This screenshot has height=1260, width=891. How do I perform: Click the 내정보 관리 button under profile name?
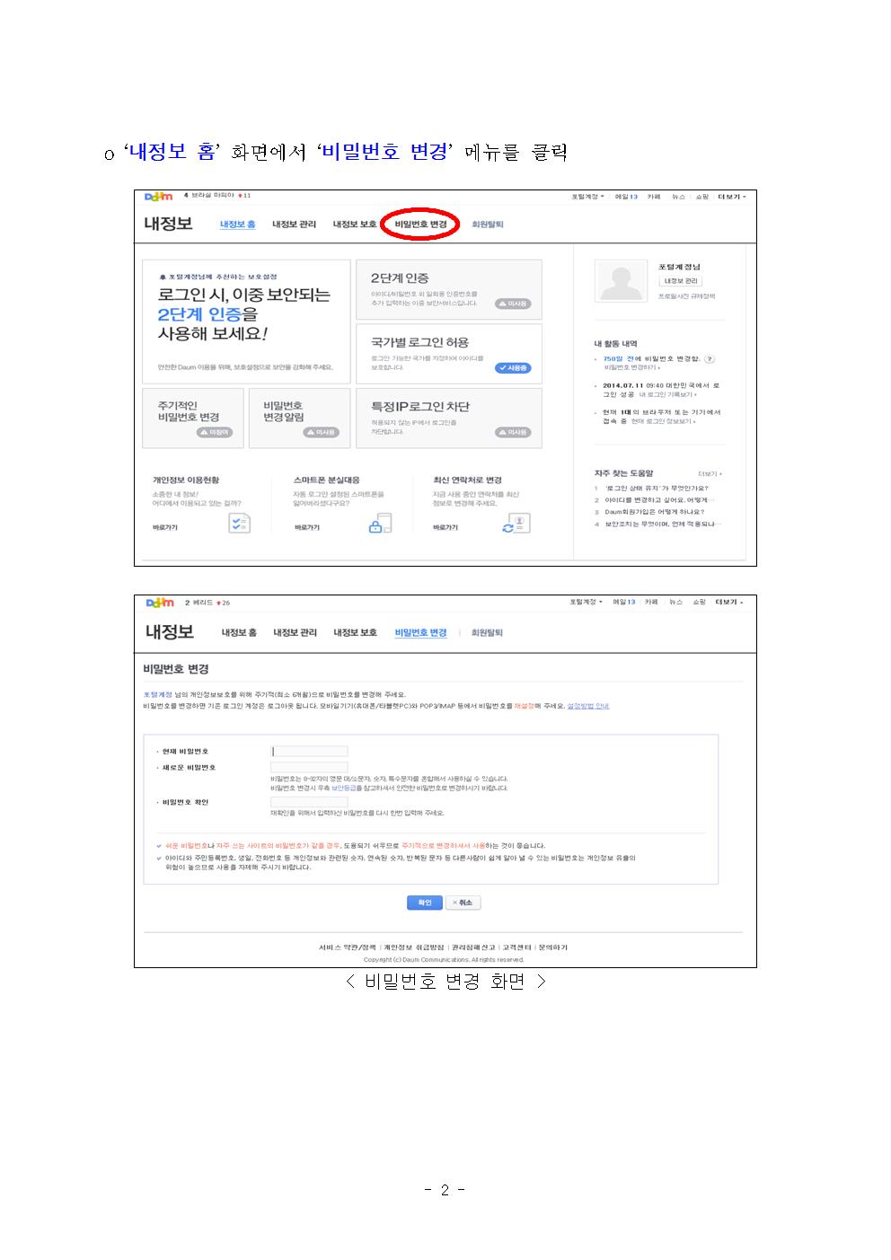[x=681, y=281]
